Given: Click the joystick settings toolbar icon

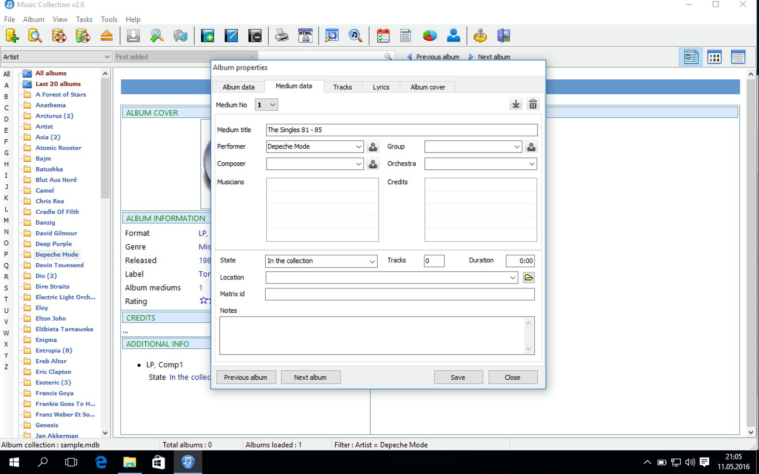Looking at the screenshot, I should (480, 36).
